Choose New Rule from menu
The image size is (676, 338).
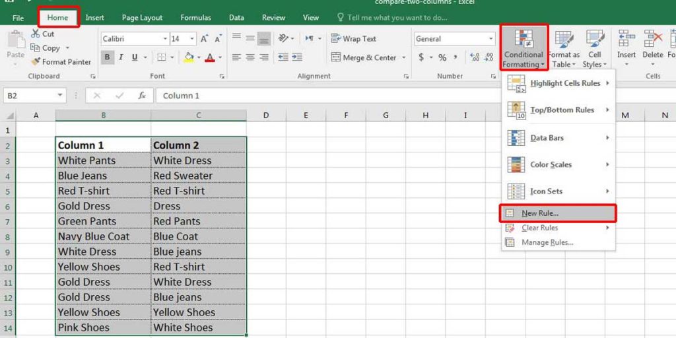558,213
